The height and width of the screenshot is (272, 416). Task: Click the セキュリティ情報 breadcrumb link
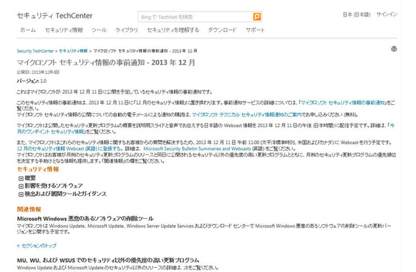pyautogui.click(x=73, y=51)
